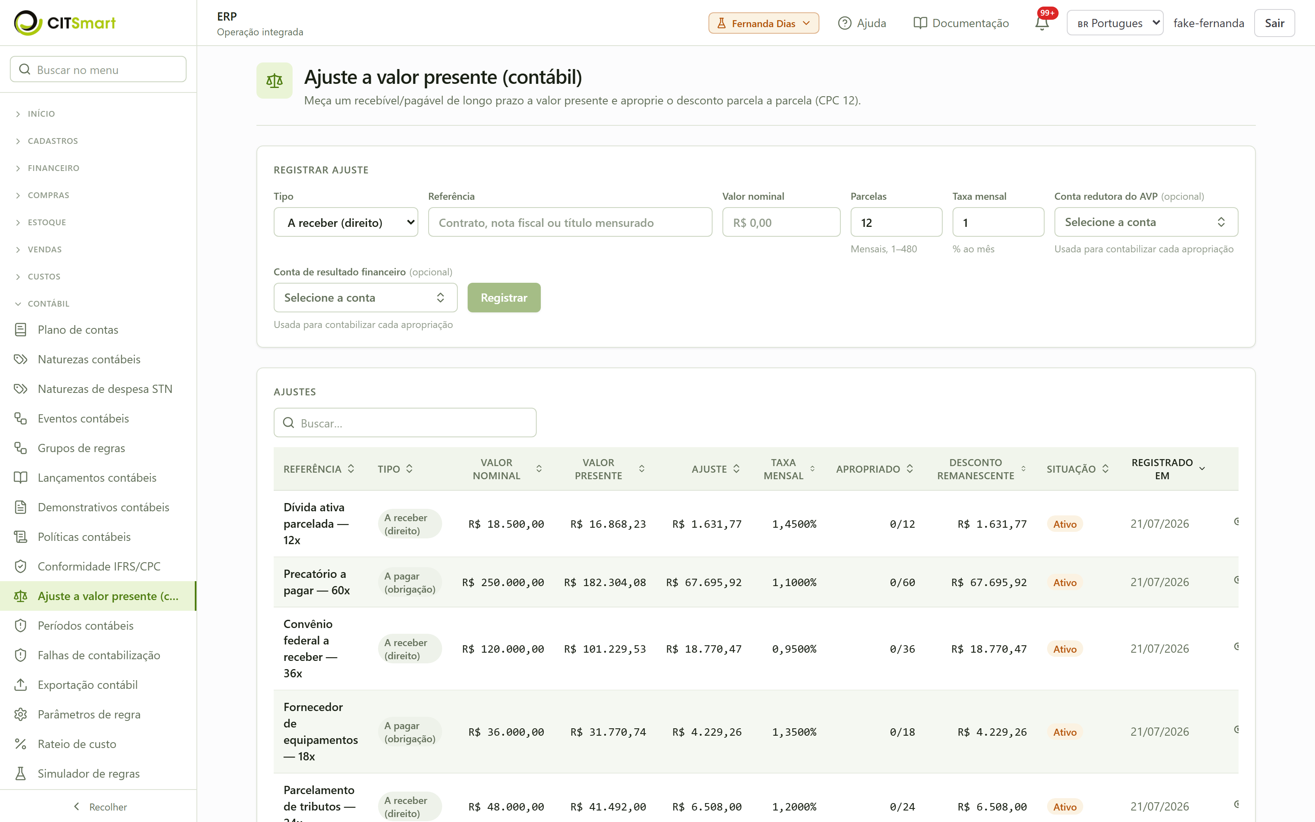Sort by Registrado Em column
The image size is (1315, 822).
1168,469
